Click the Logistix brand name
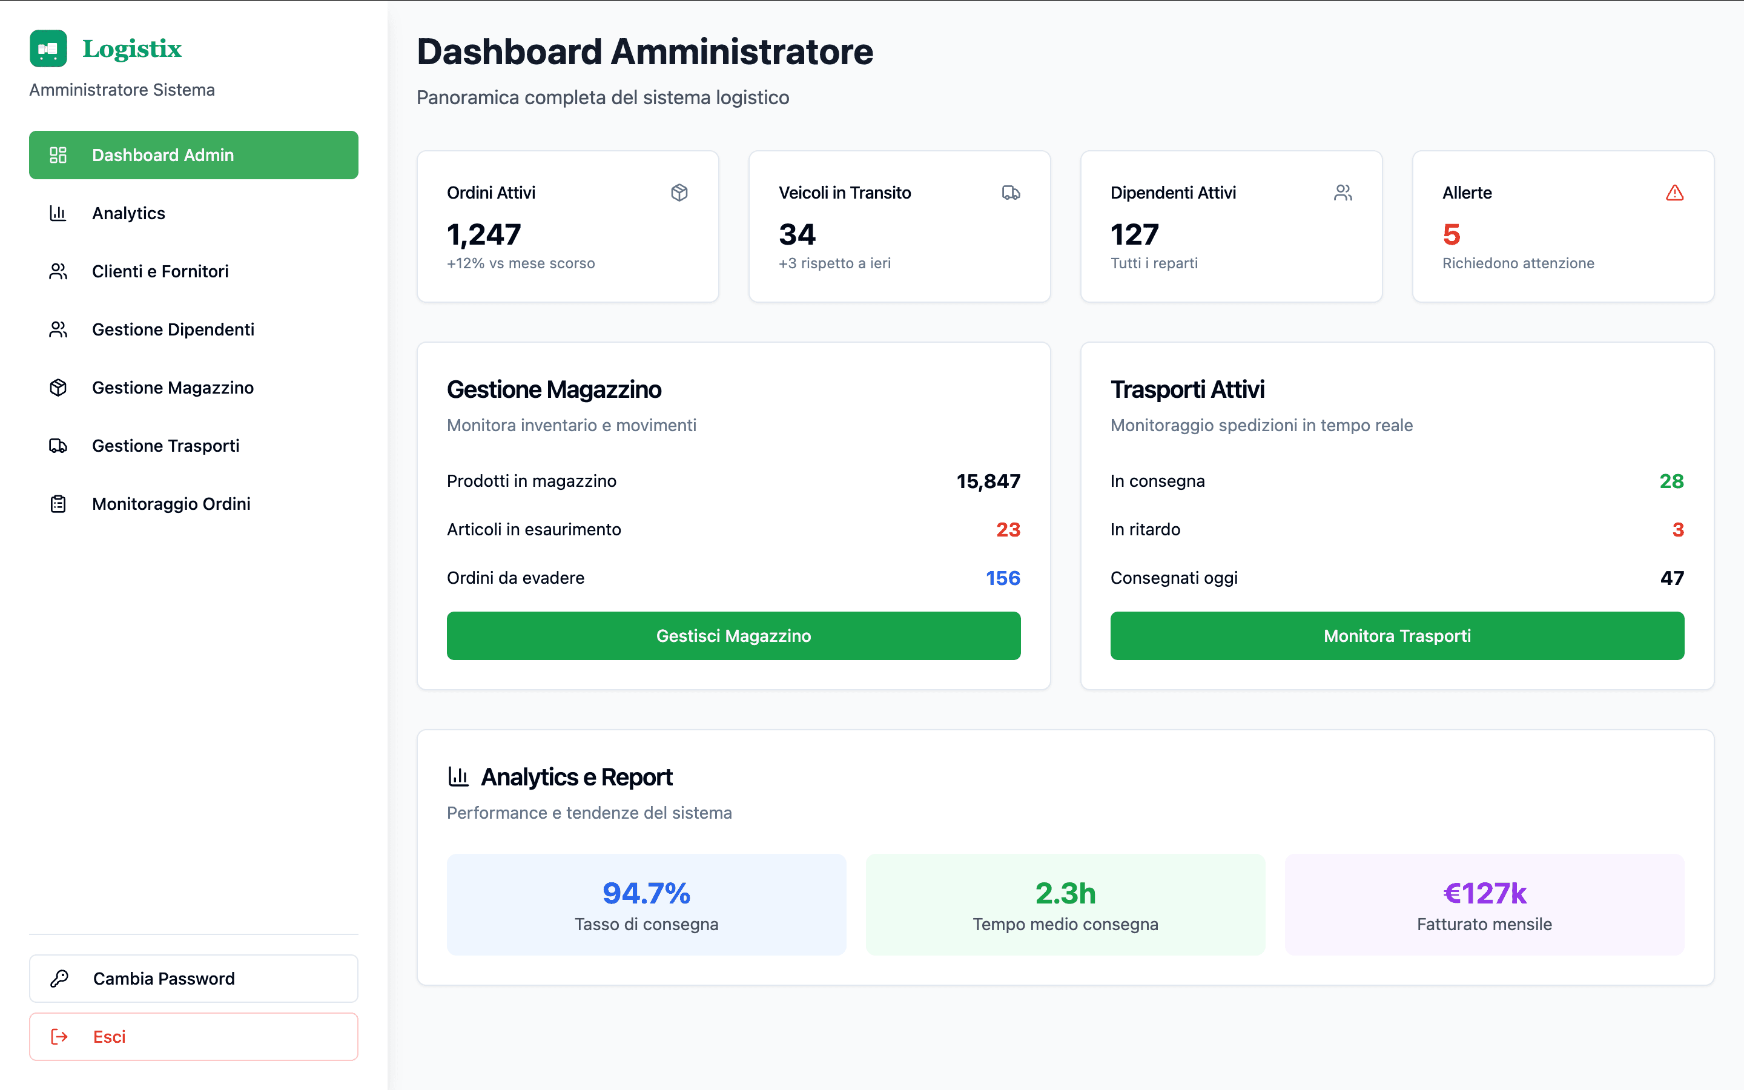1744x1090 pixels. [x=132, y=48]
